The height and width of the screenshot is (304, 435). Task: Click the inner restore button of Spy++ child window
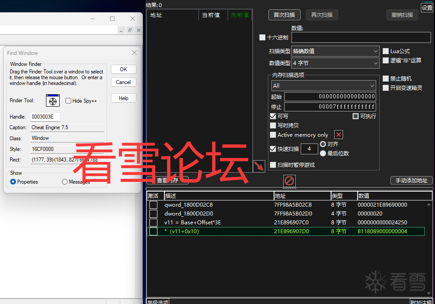[x=130, y=30]
